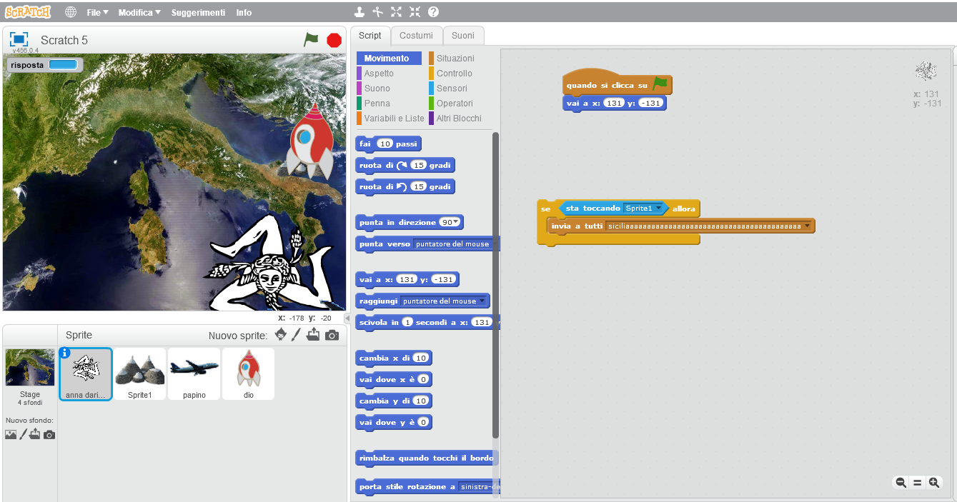
Task: Switch to the Costumi tab
Action: coord(416,36)
